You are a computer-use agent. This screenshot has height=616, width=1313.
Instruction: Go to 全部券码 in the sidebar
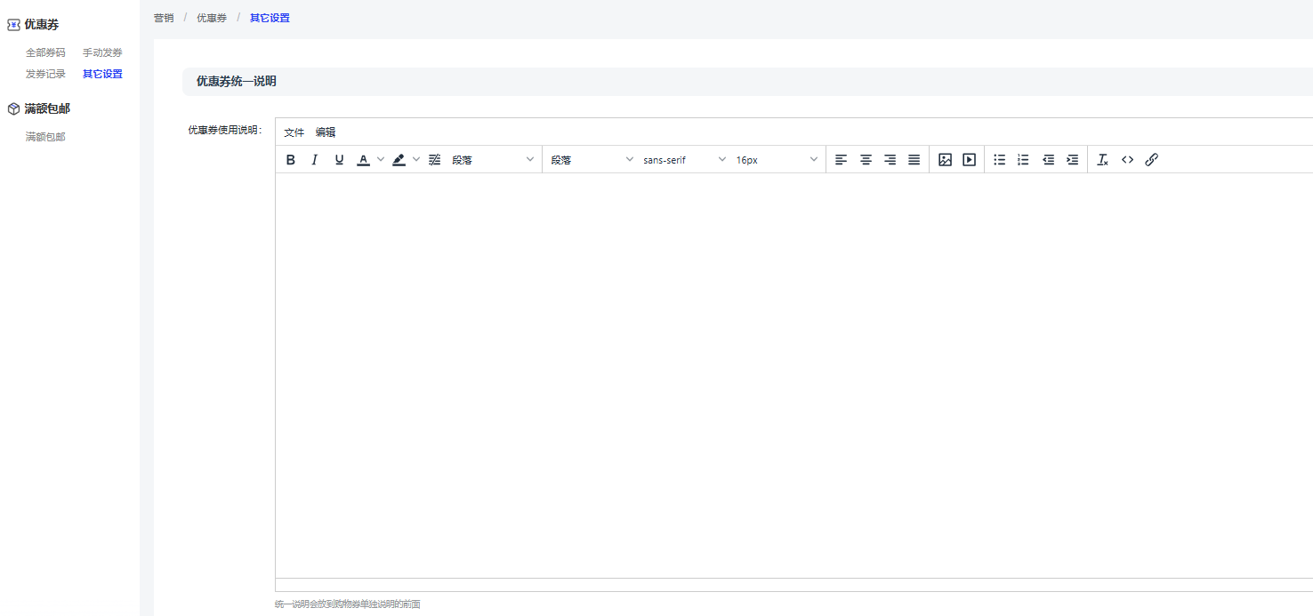(x=45, y=52)
